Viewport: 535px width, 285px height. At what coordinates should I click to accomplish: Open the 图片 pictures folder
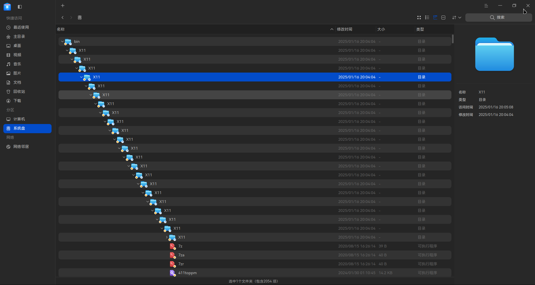click(x=27, y=73)
